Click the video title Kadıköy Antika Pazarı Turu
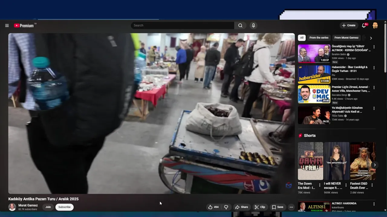The width and height of the screenshot is (387, 217). pyautogui.click(x=44, y=199)
